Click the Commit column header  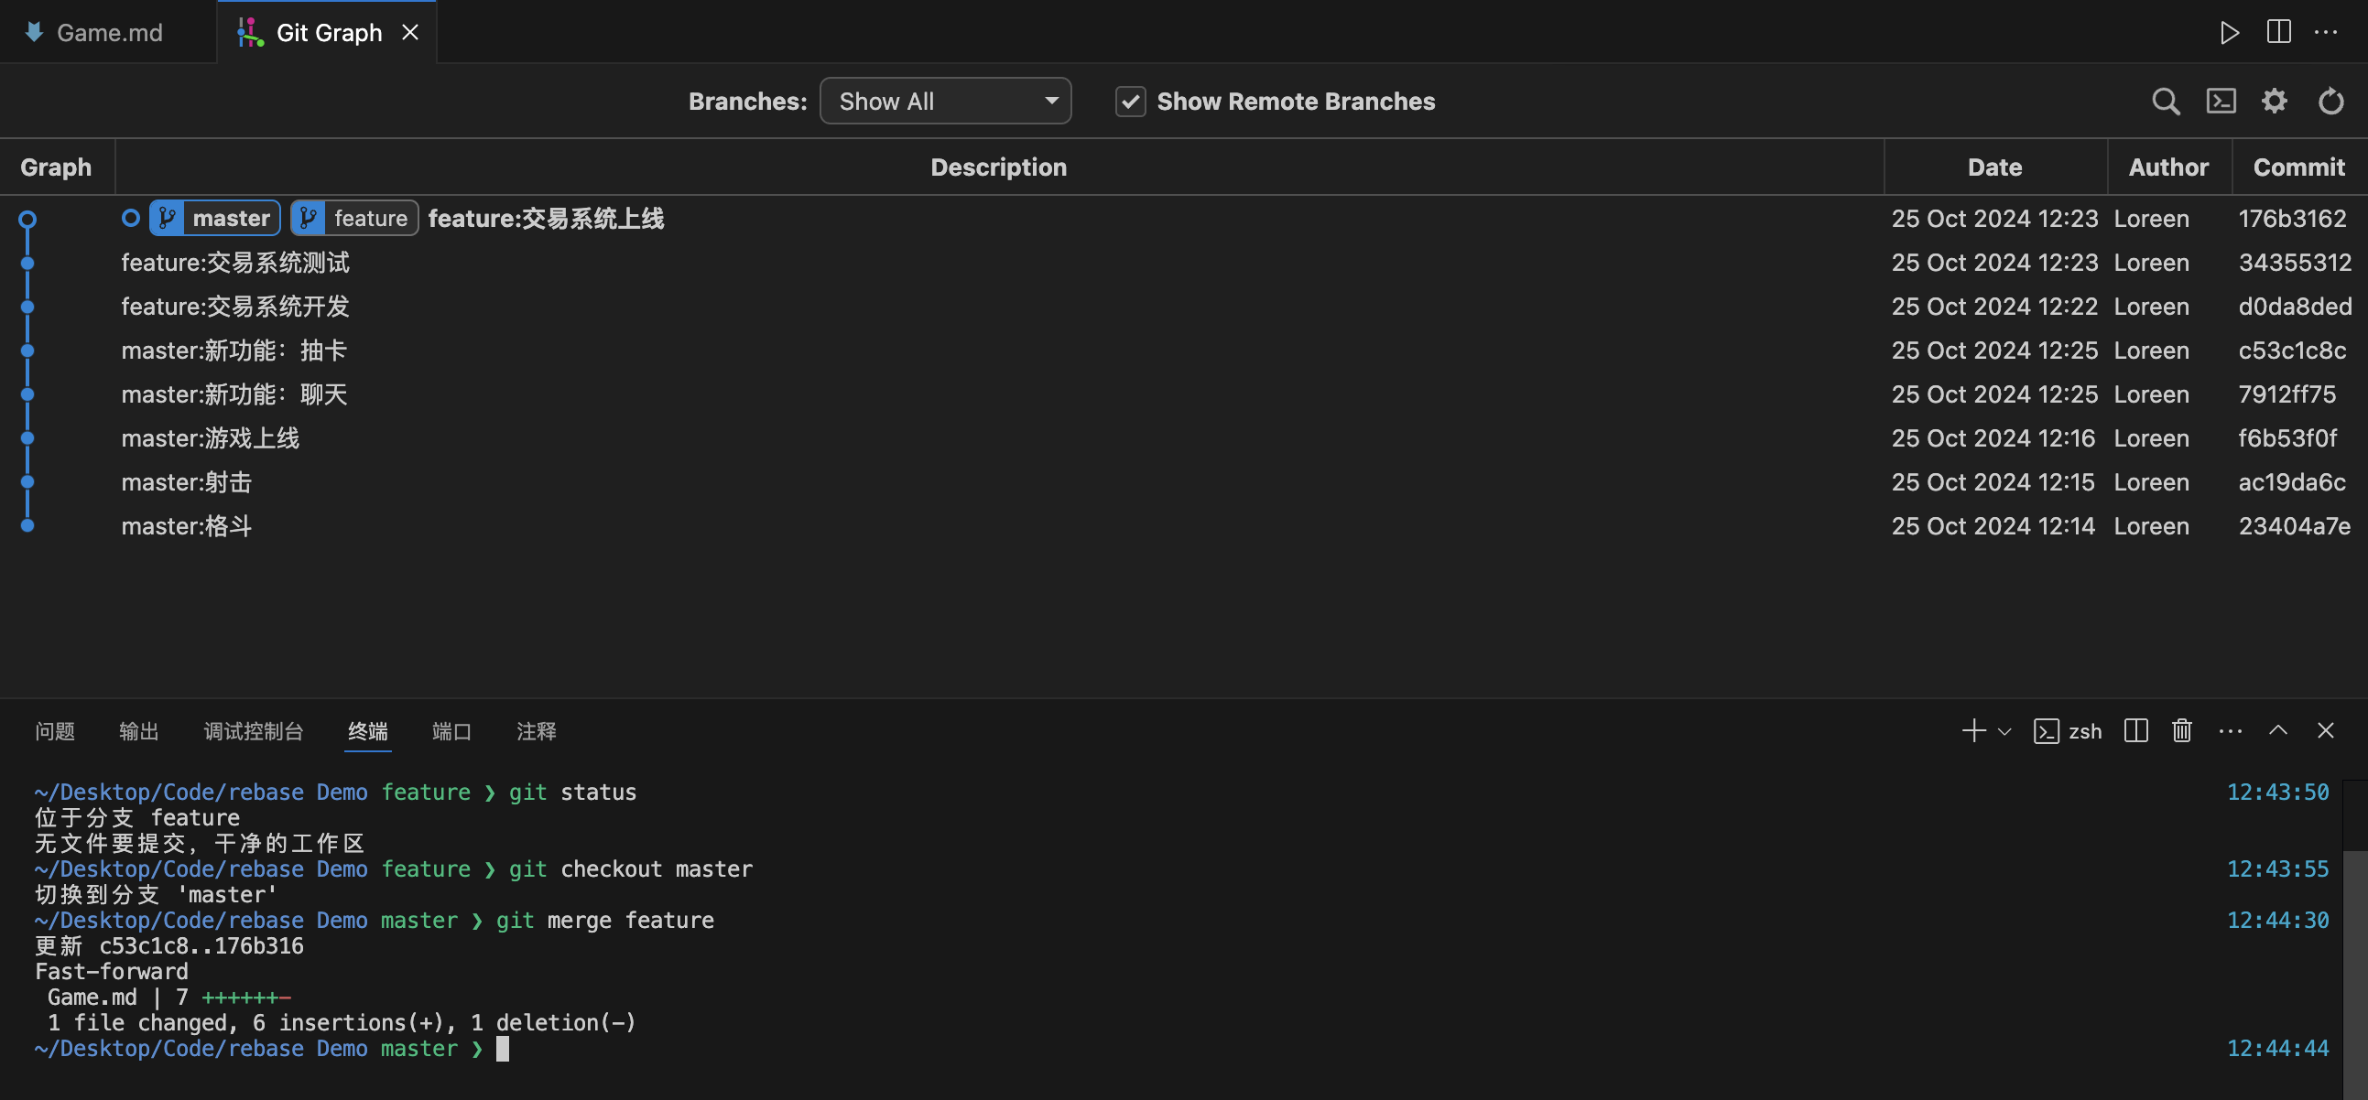tap(2299, 167)
